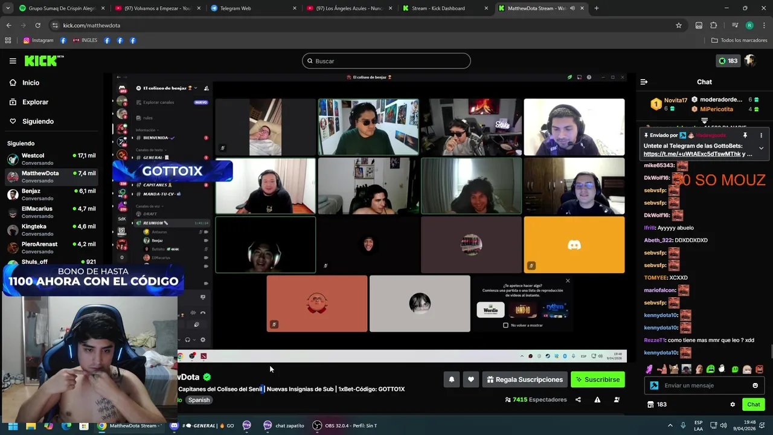This screenshot has width=773, height=435.
Task: Reload the page
Action: click(37, 25)
